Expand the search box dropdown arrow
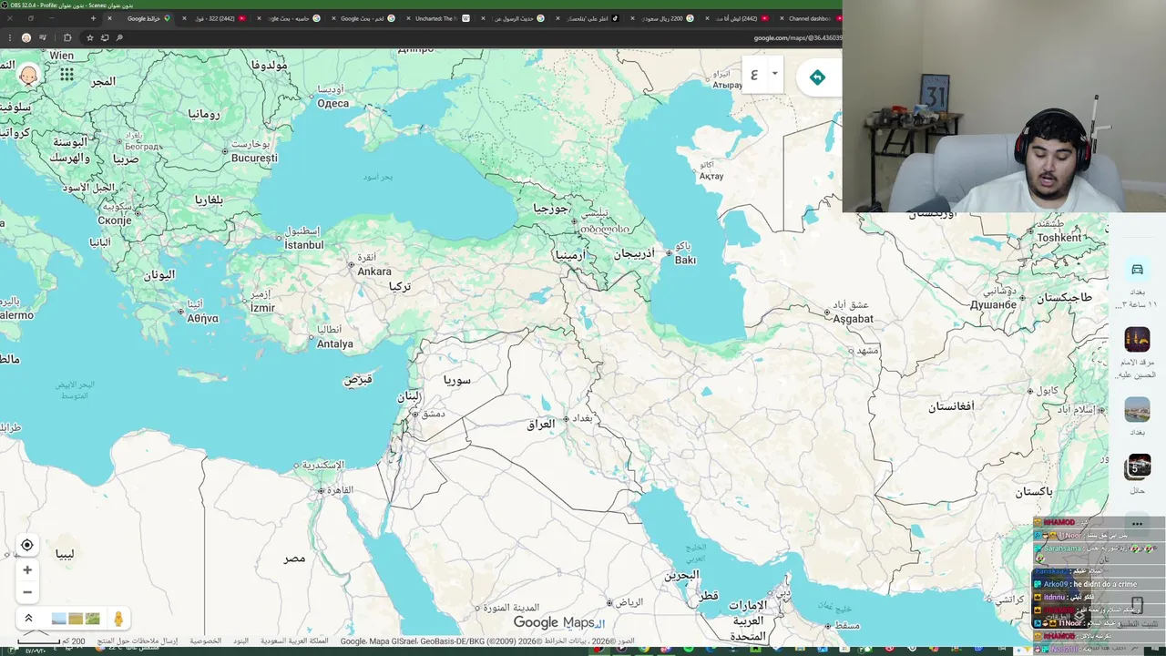1166x656 pixels. click(x=774, y=74)
